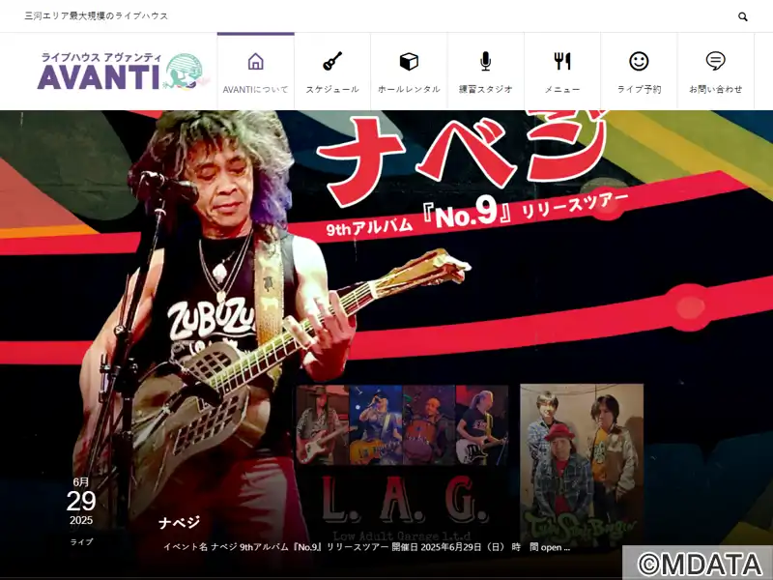Click the ライブ category label
The height and width of the screenshot is (580, 773).
[x=81, y=542]
